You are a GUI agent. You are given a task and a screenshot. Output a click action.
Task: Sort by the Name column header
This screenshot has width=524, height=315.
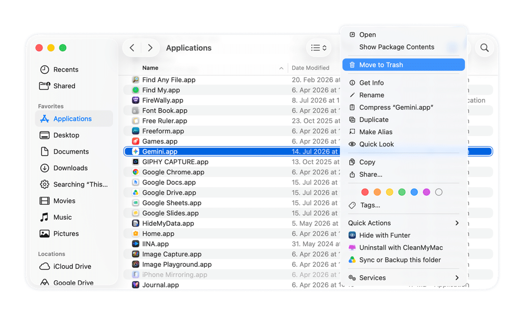tap(150, 68)
